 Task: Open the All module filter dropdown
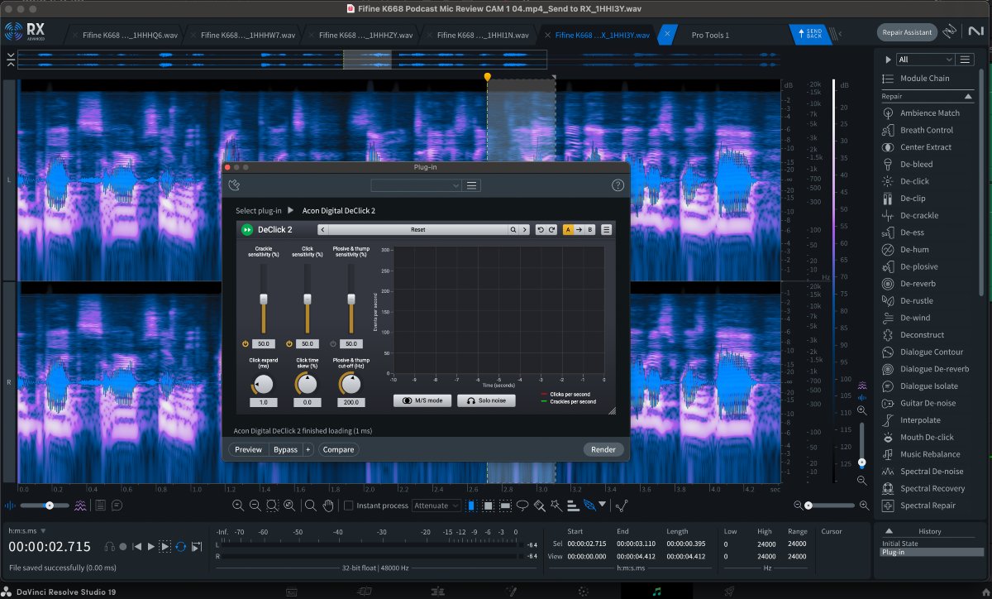[925, 60]
